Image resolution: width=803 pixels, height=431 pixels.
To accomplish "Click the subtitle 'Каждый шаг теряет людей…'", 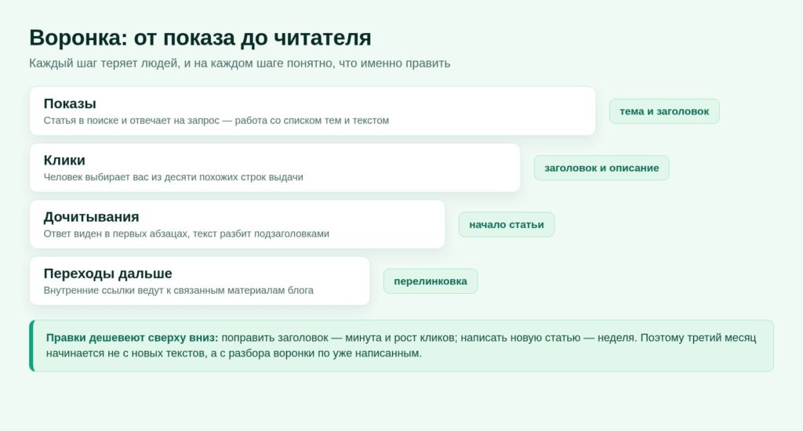I will pos(240,63).
